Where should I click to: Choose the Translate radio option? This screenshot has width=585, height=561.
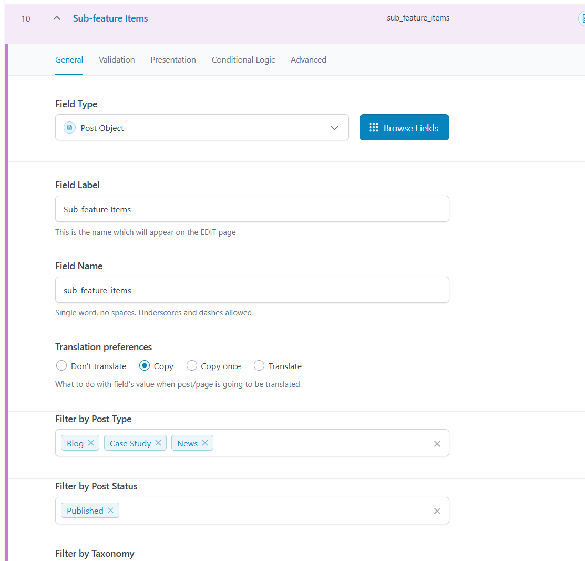(259, 366)
